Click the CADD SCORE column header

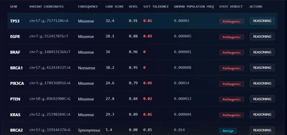pos(115,7)
